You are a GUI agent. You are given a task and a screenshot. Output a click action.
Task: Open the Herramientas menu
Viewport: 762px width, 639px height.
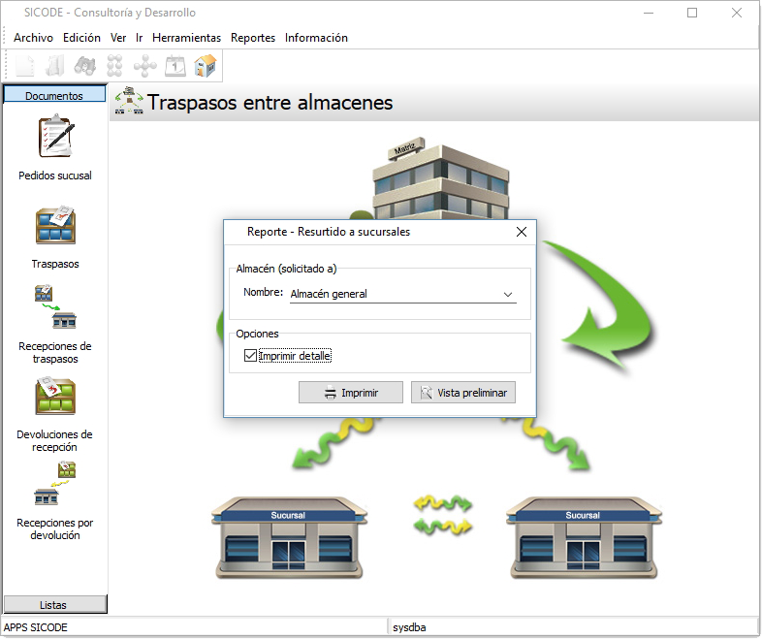coord(186,38)
